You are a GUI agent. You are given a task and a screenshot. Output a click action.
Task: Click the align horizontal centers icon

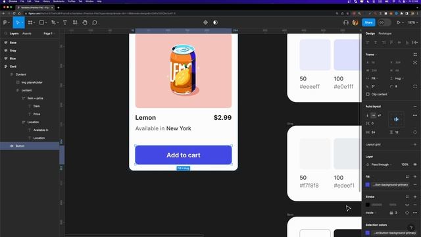pyautogui.click(x=376, y=42)
